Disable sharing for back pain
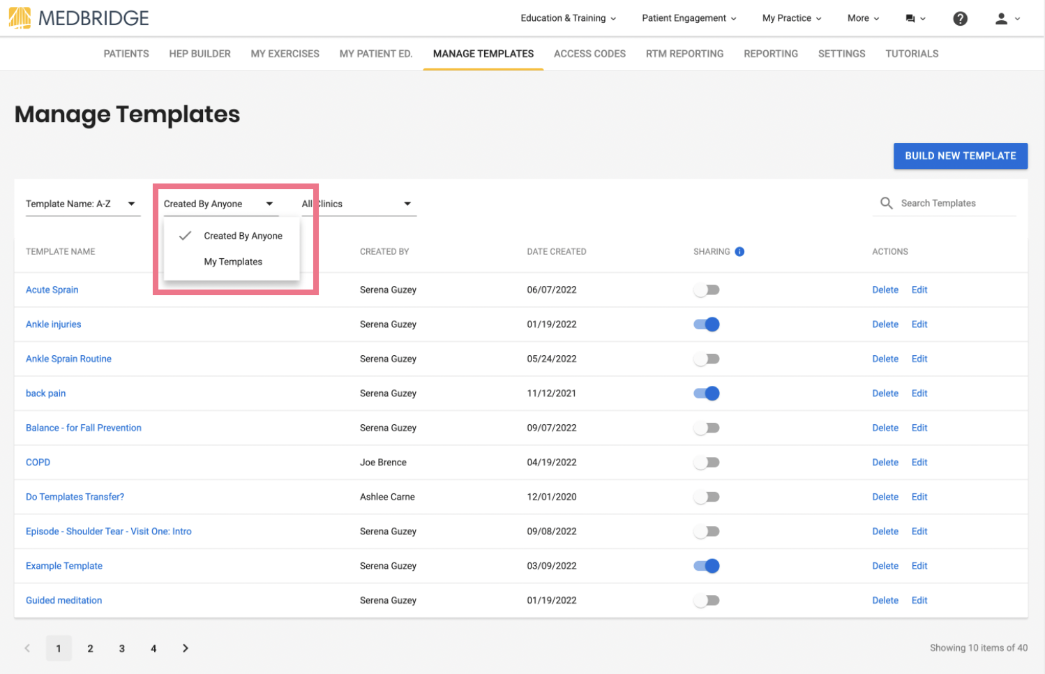The image size is (1045, 674). point(706,394)
